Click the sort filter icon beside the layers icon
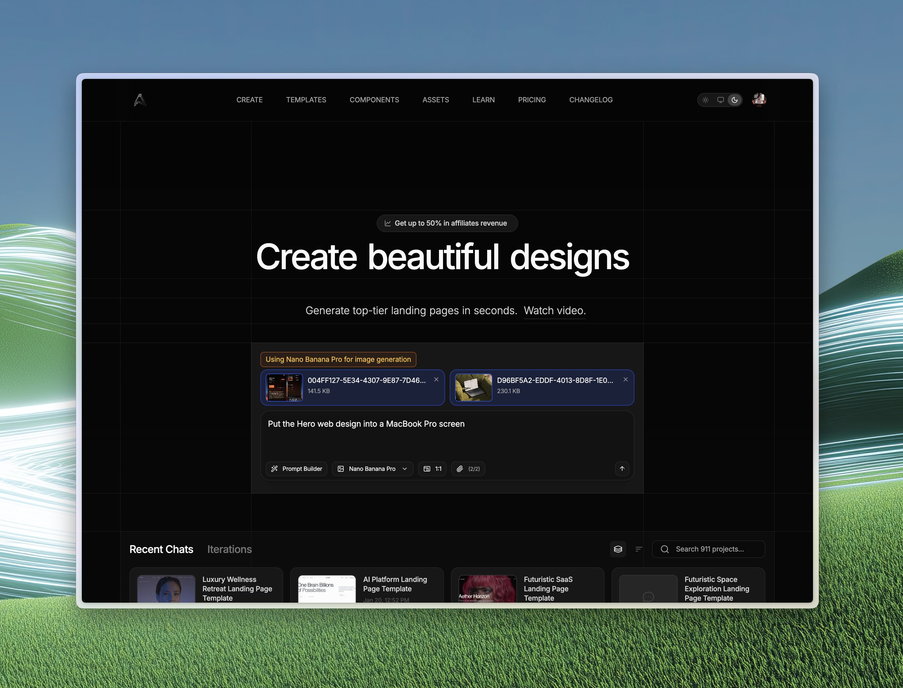Screen dimensions: 903x688 click(639, 549)
